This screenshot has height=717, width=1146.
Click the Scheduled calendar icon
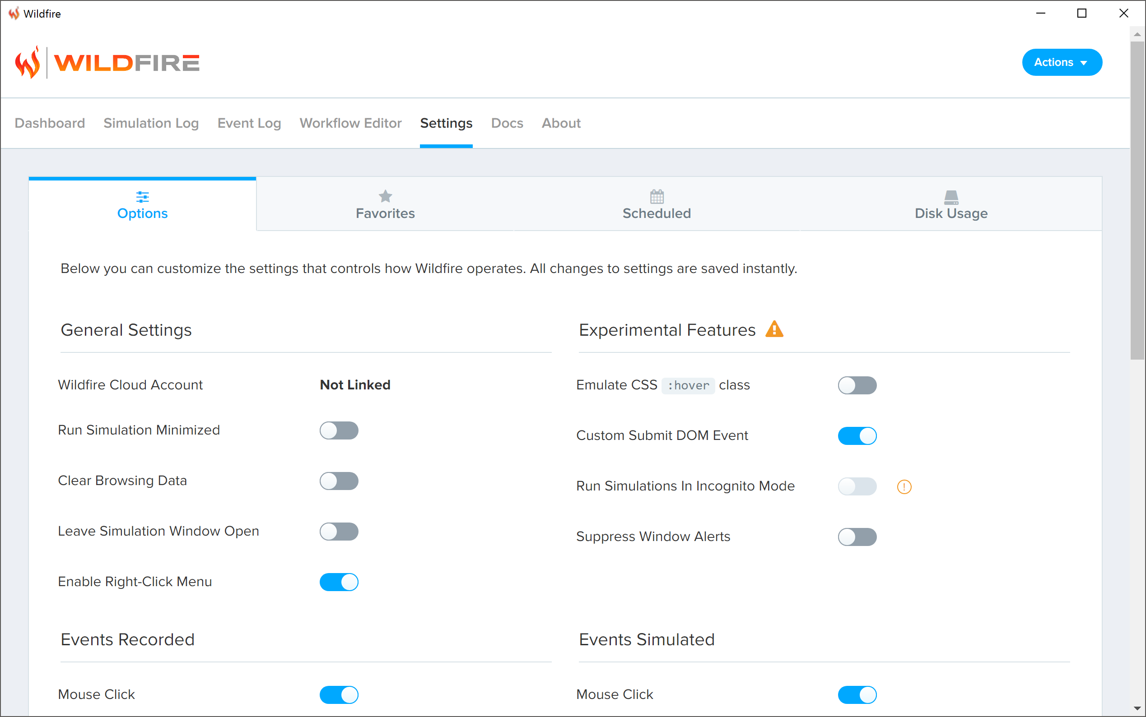click(657, 196)
